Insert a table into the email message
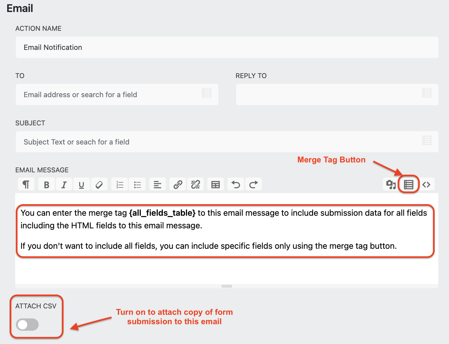 pyautogui.click(x=215, y=184)
